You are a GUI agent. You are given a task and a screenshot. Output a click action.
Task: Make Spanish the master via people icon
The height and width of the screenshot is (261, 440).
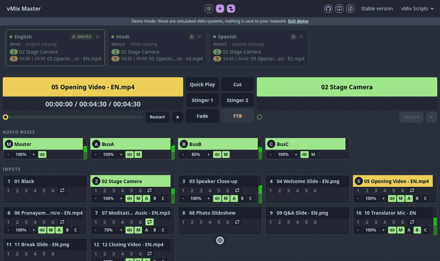click(x=293, y=37)
